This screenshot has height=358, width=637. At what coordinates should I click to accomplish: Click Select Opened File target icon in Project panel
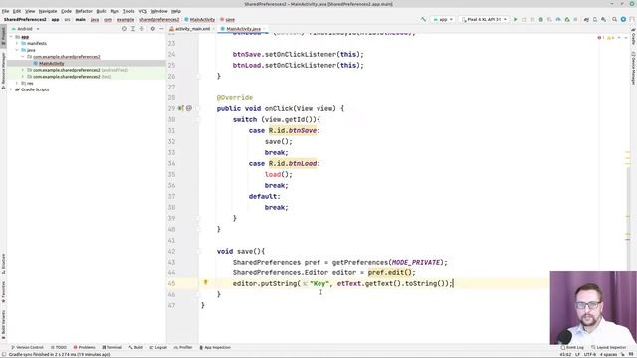click(x=124, y=29)
